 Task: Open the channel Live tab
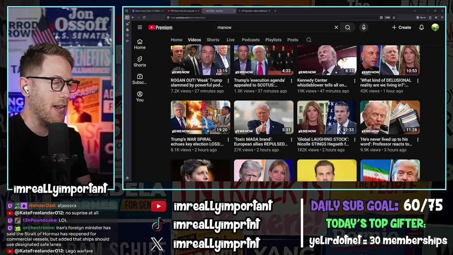click(x=230, y=40)
